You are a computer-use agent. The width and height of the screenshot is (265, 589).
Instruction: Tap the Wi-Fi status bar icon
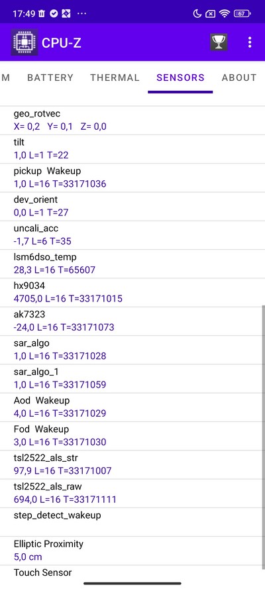[225, 14]
